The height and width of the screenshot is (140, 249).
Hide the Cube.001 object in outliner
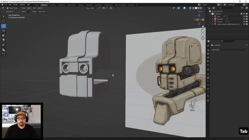244,19
